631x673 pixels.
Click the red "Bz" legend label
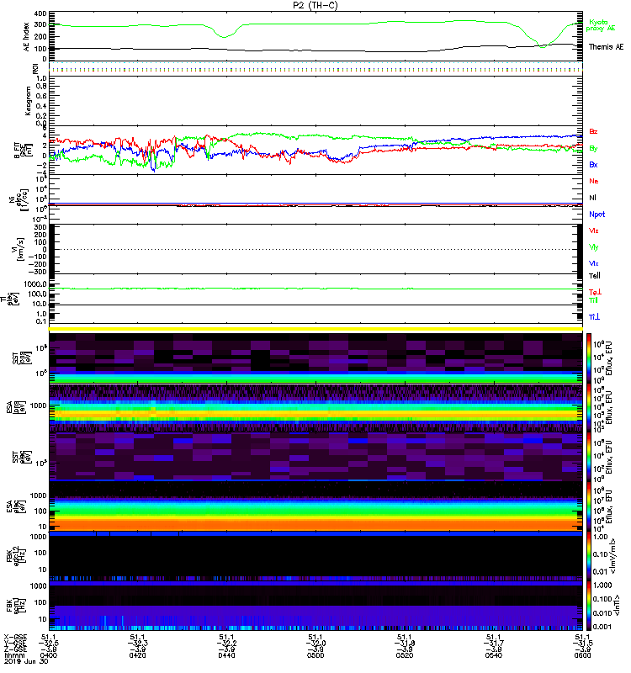click(593, 132)
